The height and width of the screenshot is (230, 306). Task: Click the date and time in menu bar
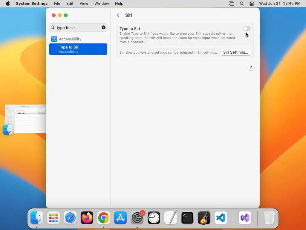coord(280,4)
